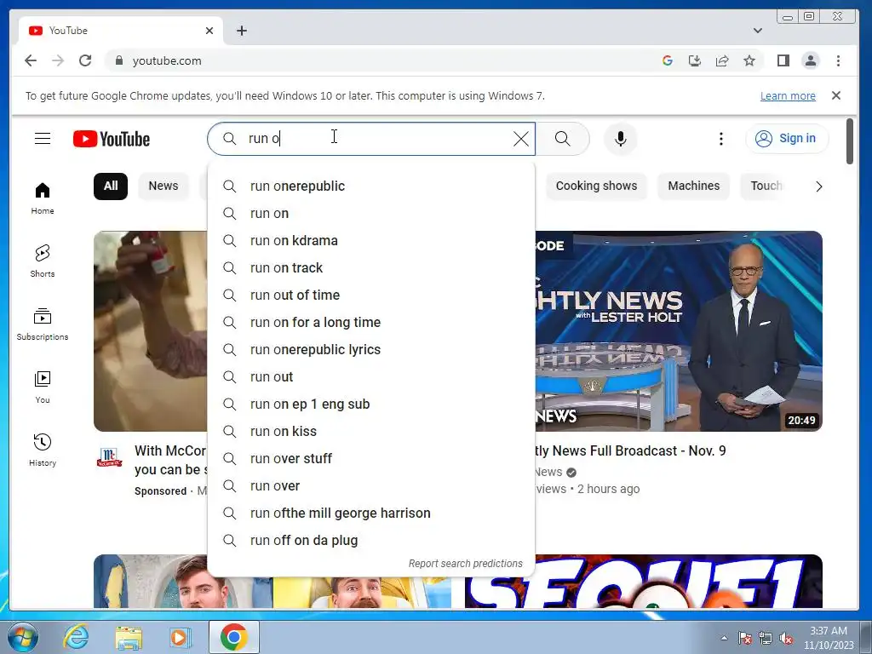Open Shorts in the sidebar
The width and height of the screenshot is (872, 654).
click(x=43, y=261)
